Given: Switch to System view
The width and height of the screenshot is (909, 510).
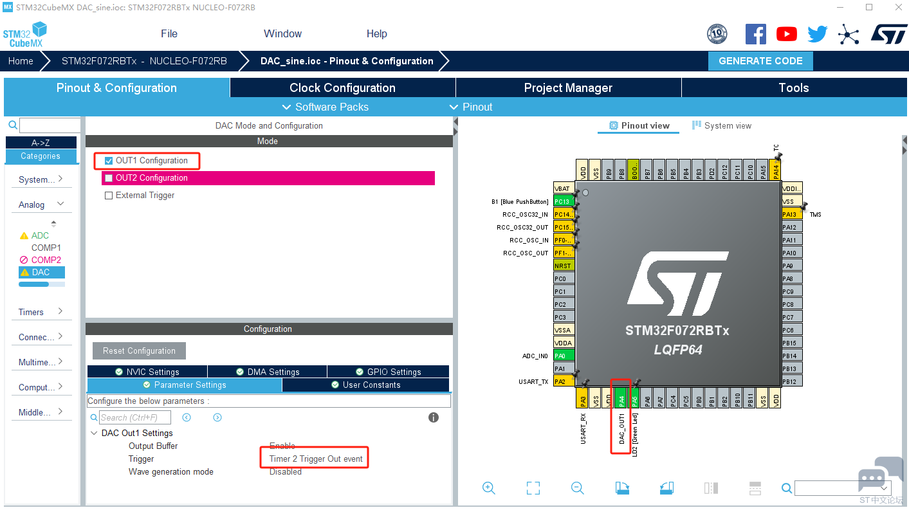Looking at the screenshot, I should coord(721,125).
